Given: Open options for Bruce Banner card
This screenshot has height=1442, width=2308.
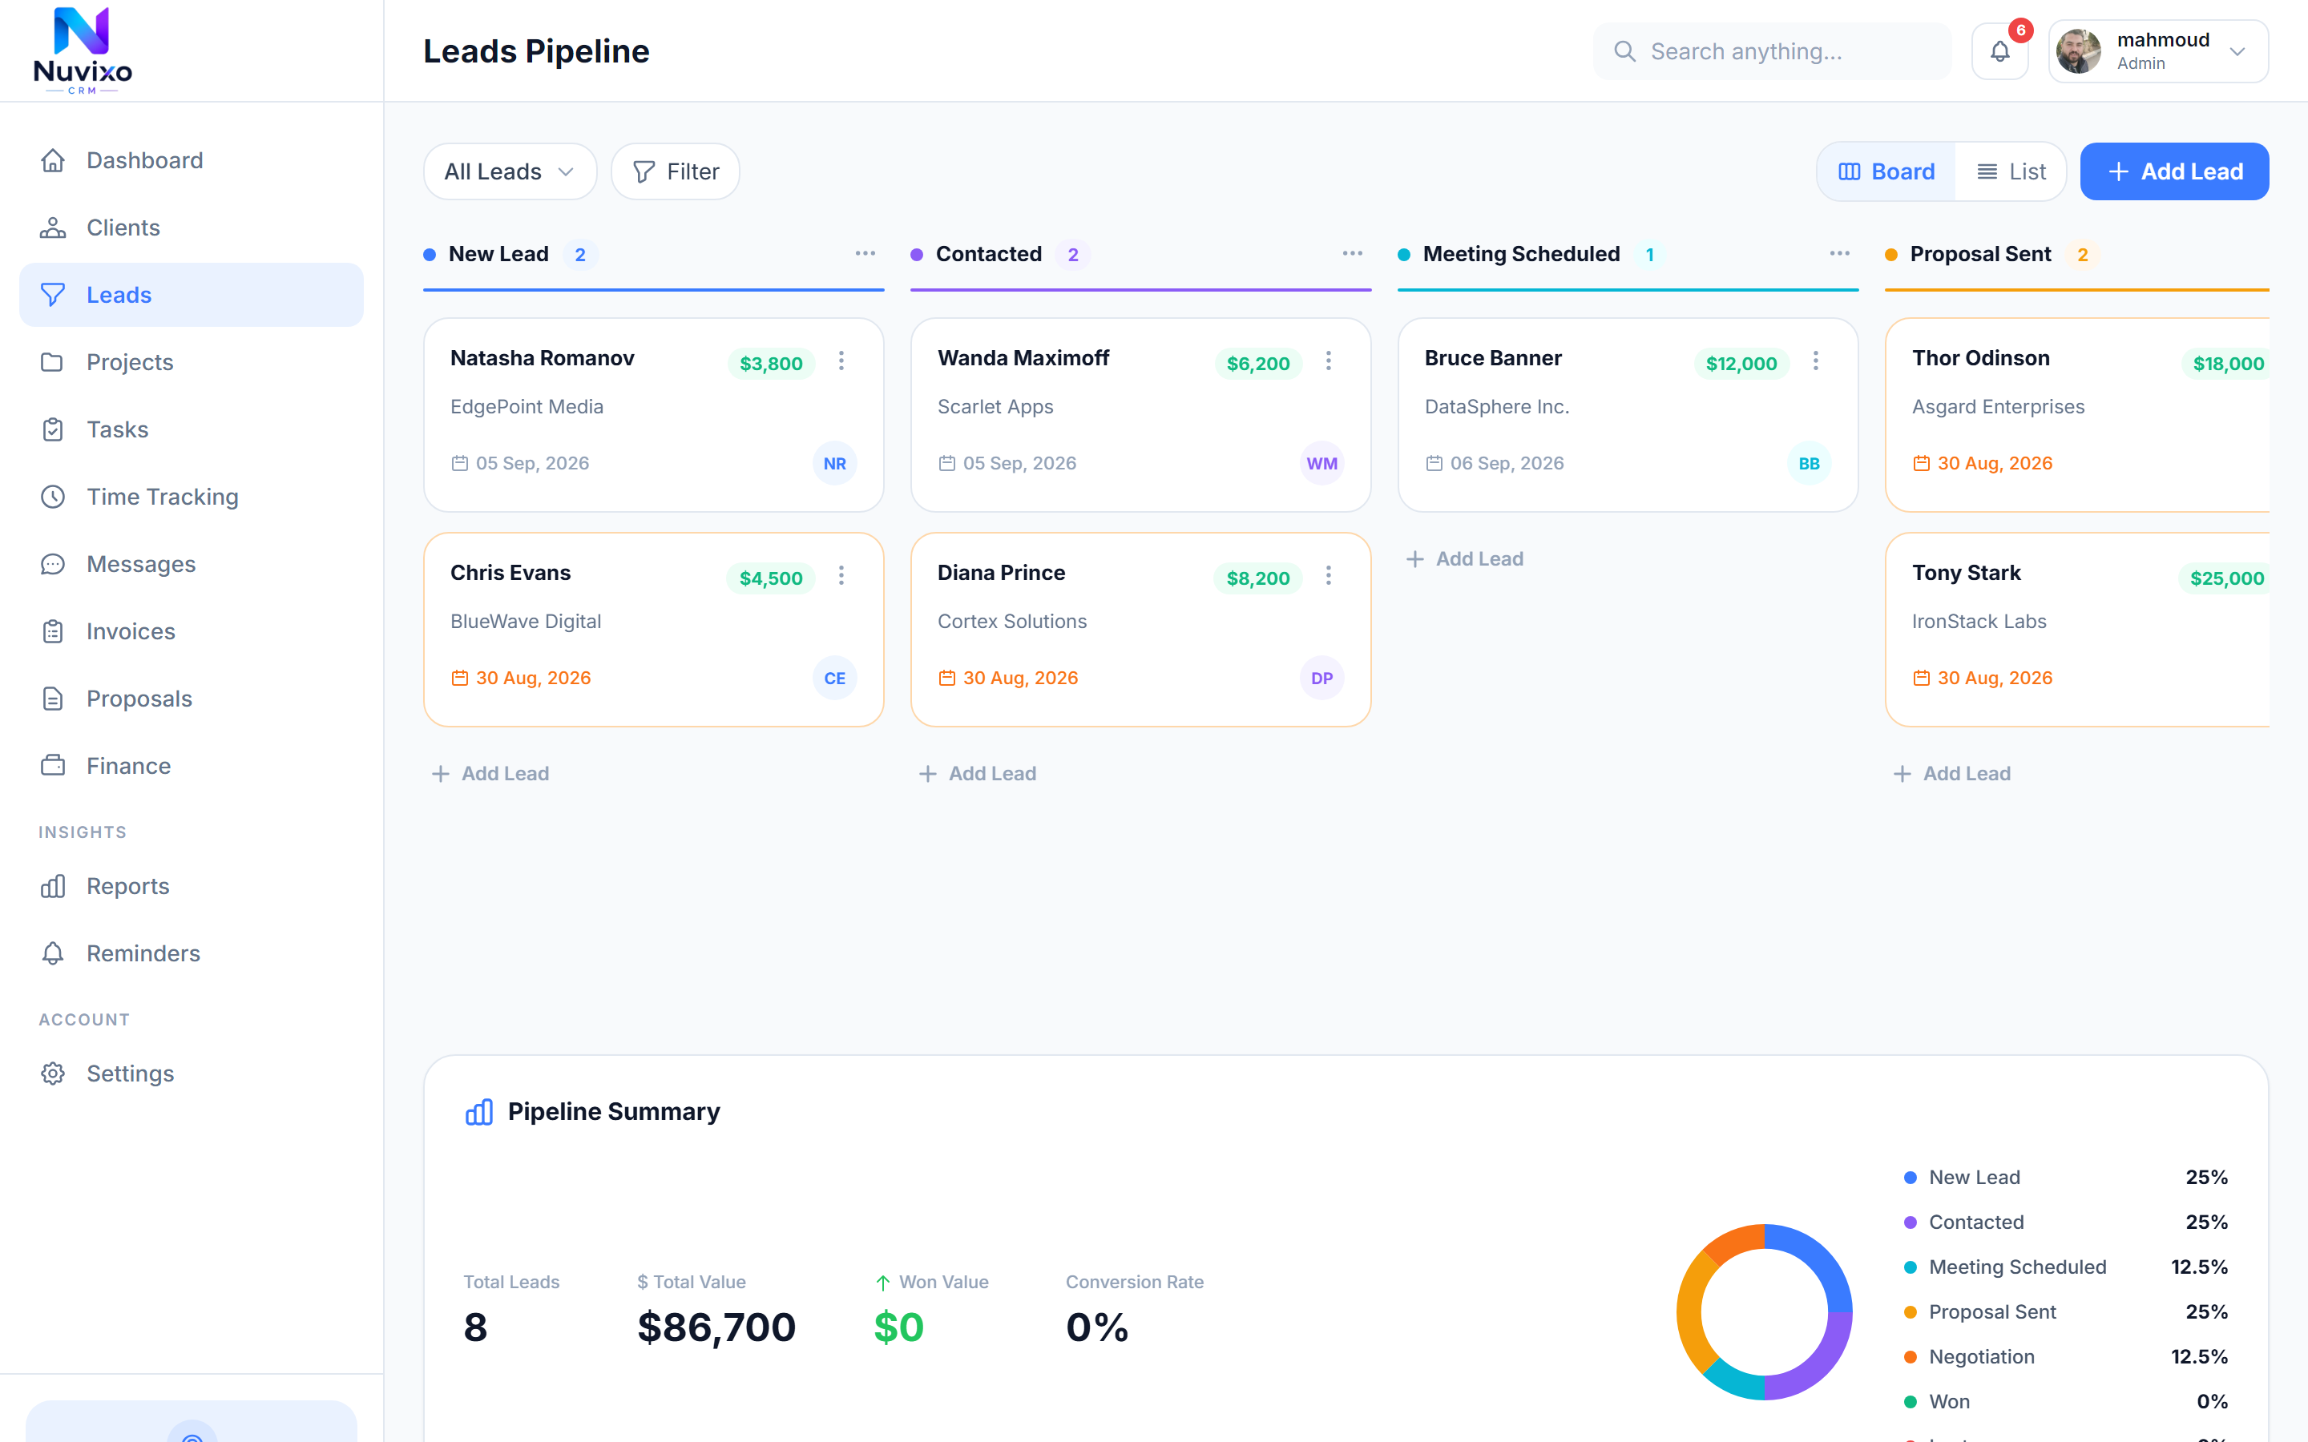Looking at the screenshot, I should click(x=1816, y=360).
